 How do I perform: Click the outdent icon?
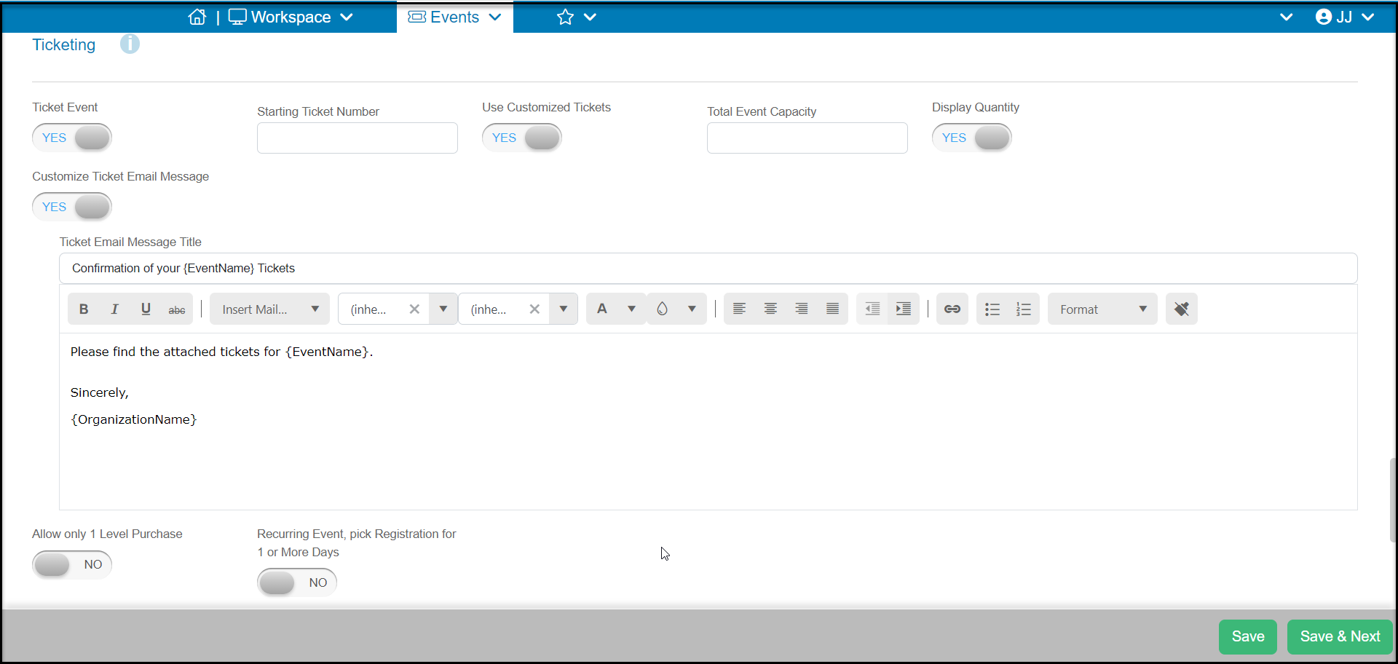pyautogui.click(x=872, y=309)
